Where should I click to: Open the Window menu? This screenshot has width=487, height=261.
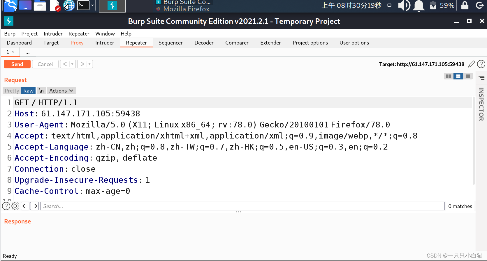click(105, 34)
